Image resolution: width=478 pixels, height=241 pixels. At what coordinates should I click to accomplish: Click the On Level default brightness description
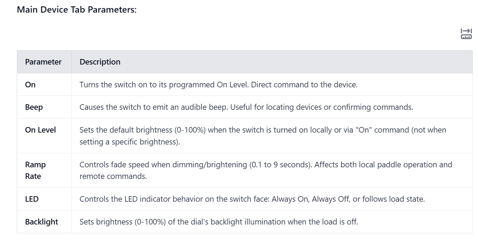pyautogui.click(x=262, y=130)
